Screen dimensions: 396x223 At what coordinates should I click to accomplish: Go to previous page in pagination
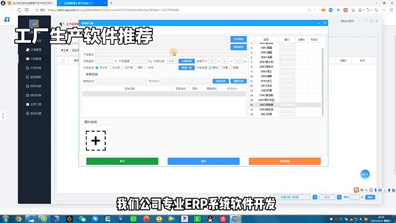click(x=315, y=197)
